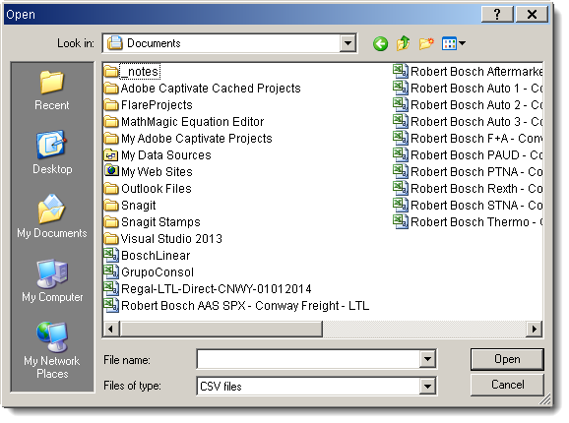Viewport: 569px width, 423px height.
Task: Select Adobe Captivate Cached Projects folder
Action: (x=202, y=89)
